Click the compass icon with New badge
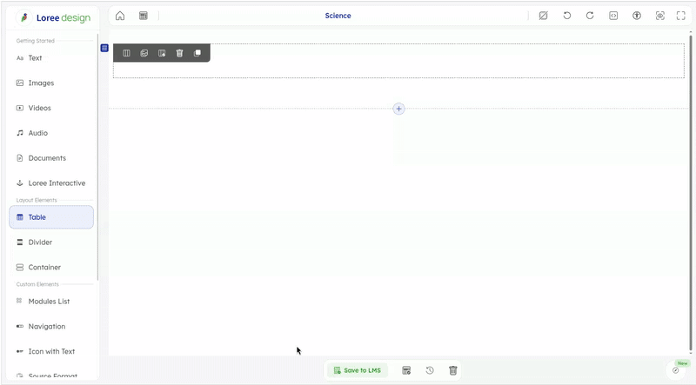Viewport: 696px width, 385px height. coord(676,370)
